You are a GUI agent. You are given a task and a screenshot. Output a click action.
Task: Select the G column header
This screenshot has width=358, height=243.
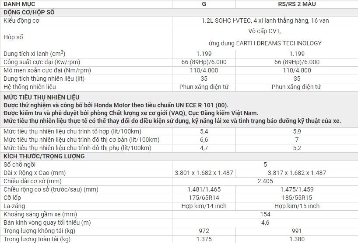204,4
